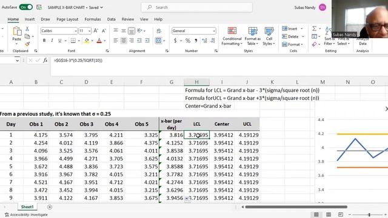
Task: Click the Accounting dollar format icon
Action: [x=175, y=41]
